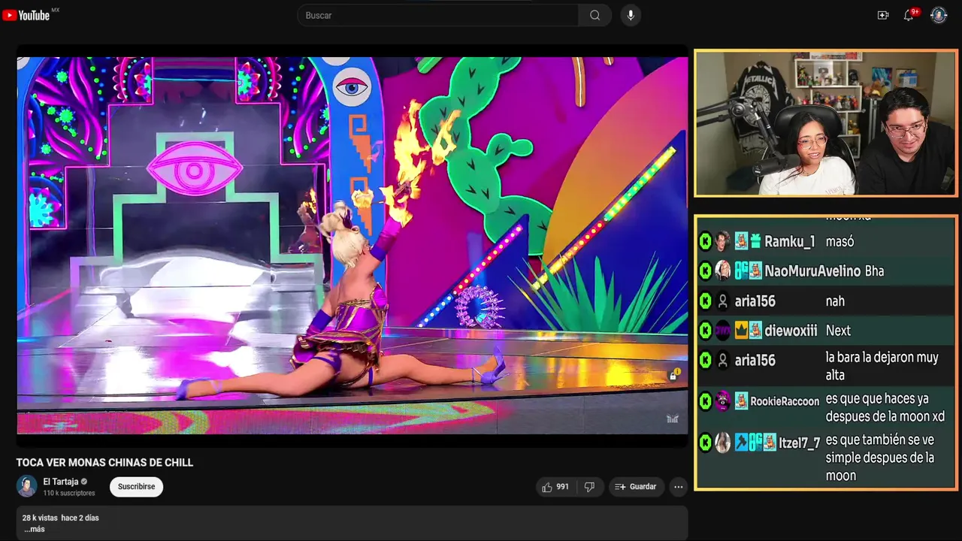Click the chat message 'nah'

[x=835, y=301]
